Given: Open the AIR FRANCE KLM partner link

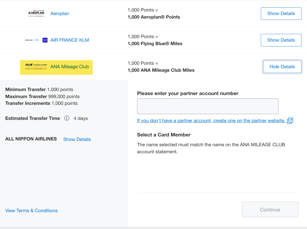Looking at the screenshot, I should point(70,40).
